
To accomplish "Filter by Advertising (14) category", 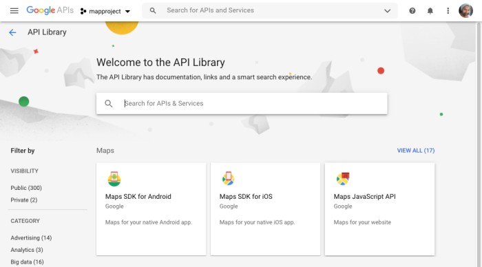I will coord(31,238).
